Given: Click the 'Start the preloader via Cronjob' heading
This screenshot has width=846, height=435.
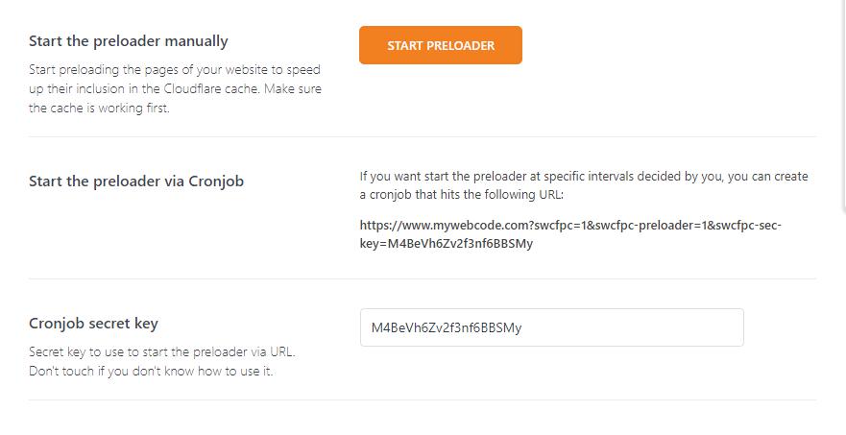Looking at the screenshot, I should point(136,181).
